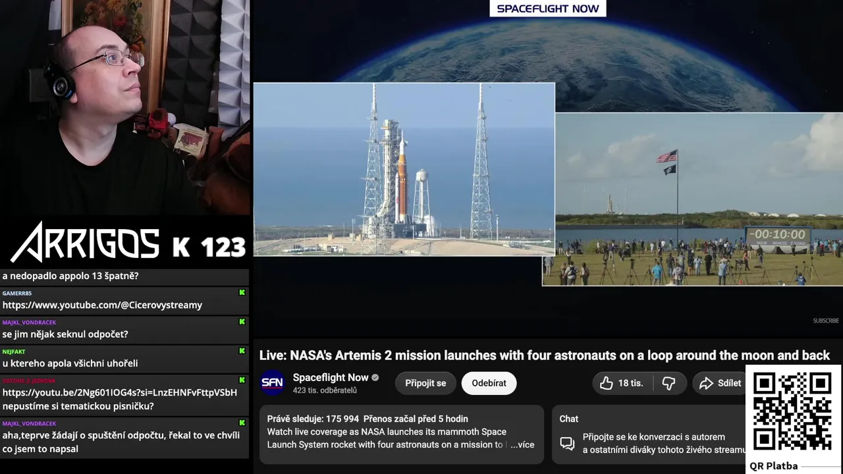
Task: Click message 'a nedopadlo appolo 13 špatně?'
Action: [x=70, y=276]
